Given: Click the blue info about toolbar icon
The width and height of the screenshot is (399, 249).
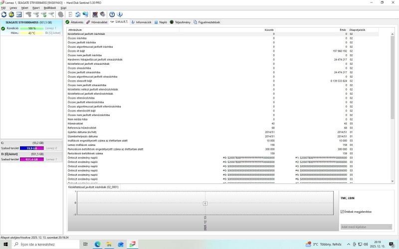Looking at the screenshot, I should point(120,14).
